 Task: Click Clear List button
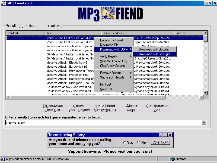52,110
